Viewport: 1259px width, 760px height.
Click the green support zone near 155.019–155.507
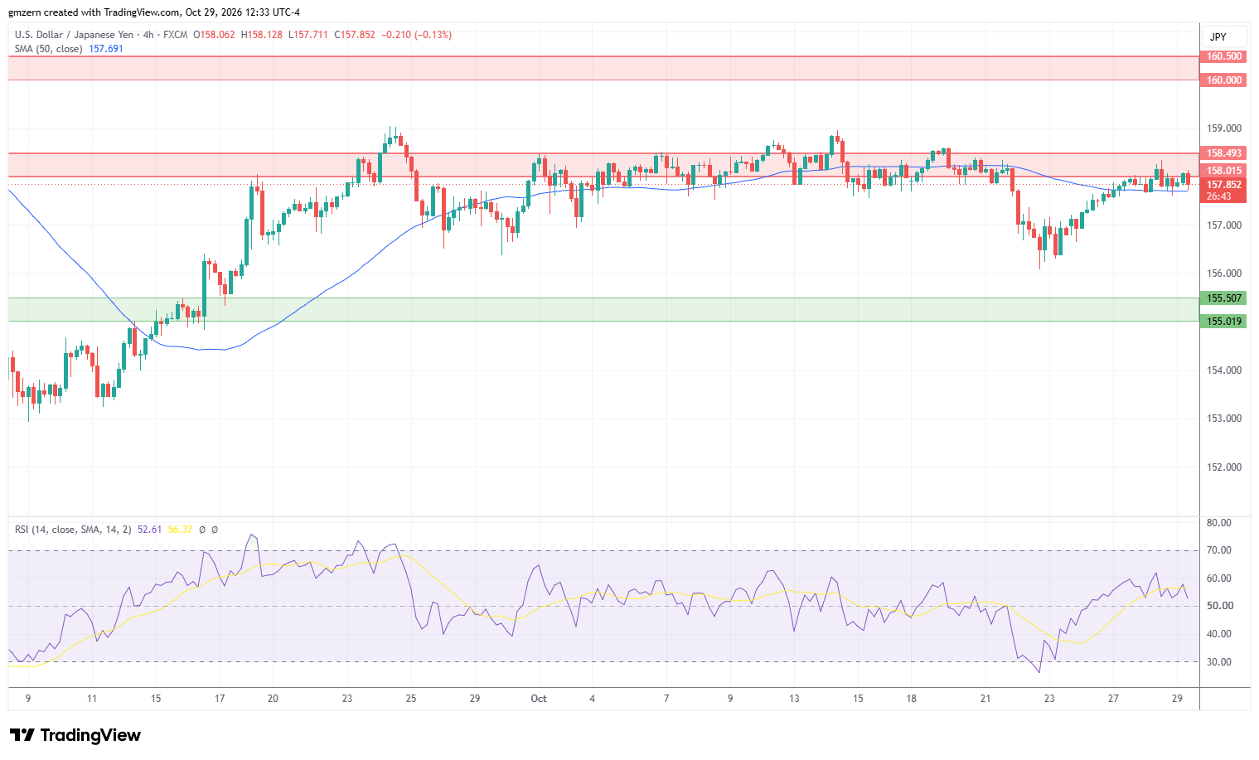click(603, 309)
